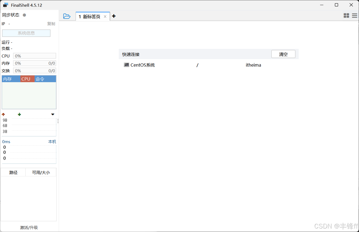
Task: Expand the network interface dropdown triangle
Action: click(53, 115)
